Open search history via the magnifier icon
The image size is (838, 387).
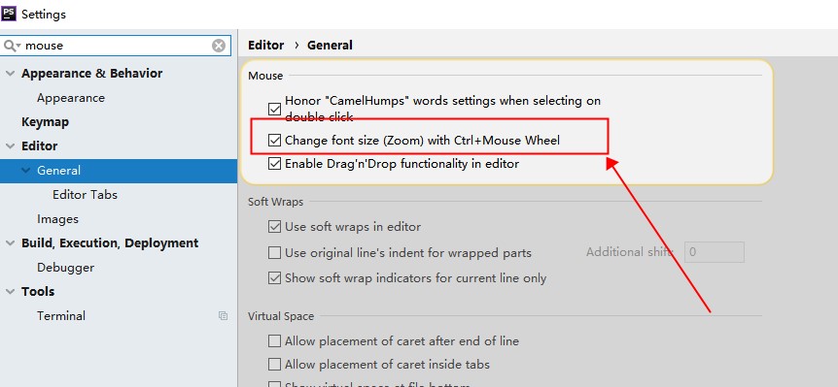tap(12, 46)
